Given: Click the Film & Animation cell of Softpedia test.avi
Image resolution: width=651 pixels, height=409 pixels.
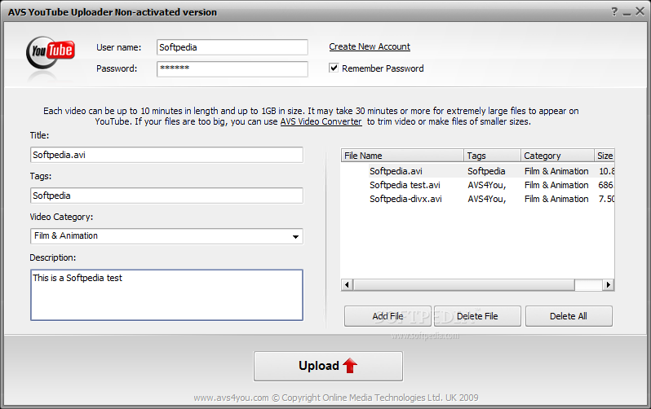Looking at the screenshot, I should [x=556, y=185].
